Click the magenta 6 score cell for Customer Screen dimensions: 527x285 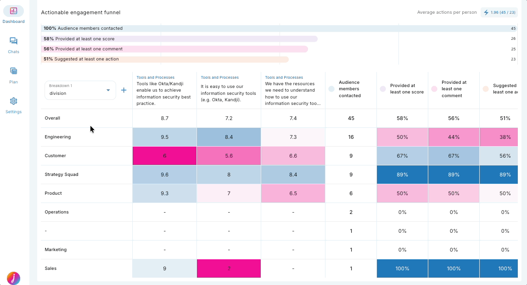(164, 155)
